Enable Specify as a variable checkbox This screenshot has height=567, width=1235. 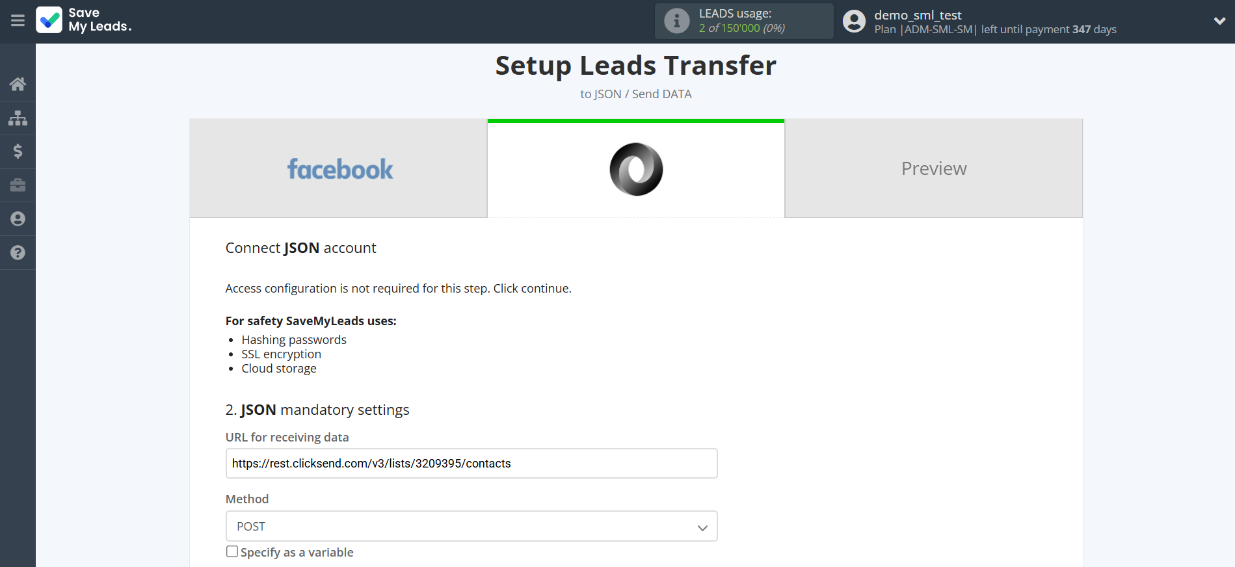232,551
